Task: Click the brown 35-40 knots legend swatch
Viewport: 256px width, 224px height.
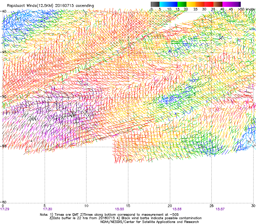Action: [x=218, y=4]
